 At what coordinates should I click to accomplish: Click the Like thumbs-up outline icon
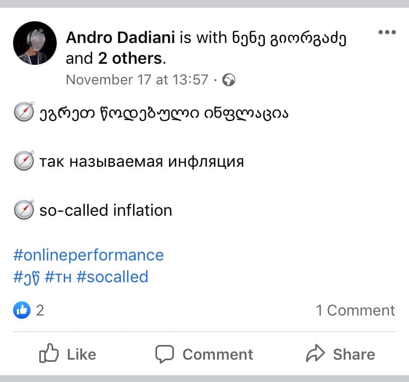pyautogui.click(x=49, y=353)
